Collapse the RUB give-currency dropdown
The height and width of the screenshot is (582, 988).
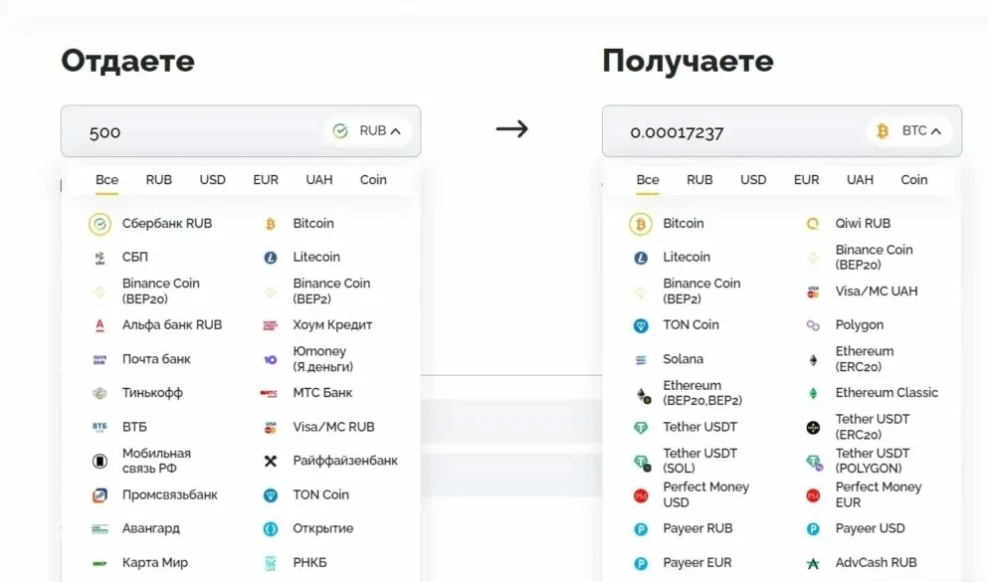(368, 131)
